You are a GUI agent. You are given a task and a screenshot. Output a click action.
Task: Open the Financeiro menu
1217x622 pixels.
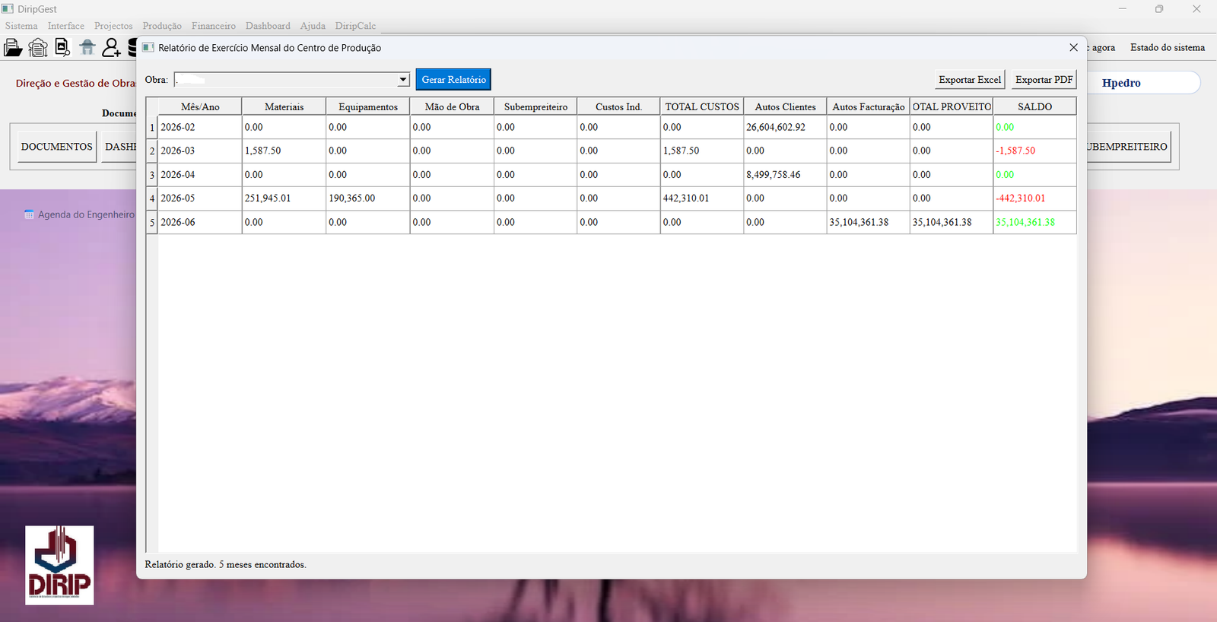pos(214,26)
